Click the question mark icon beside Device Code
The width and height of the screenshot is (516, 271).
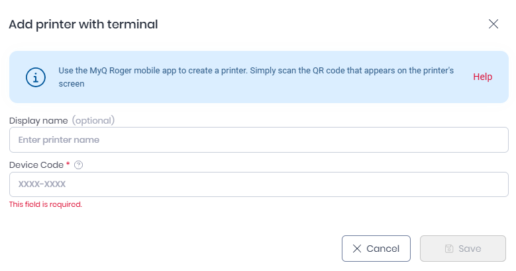(78, 165)
